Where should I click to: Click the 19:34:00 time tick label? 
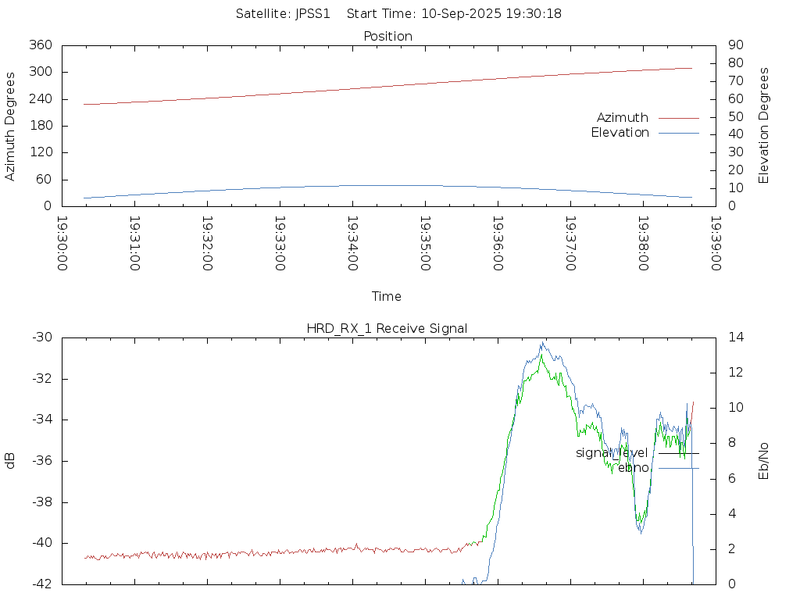coord(352,244)
